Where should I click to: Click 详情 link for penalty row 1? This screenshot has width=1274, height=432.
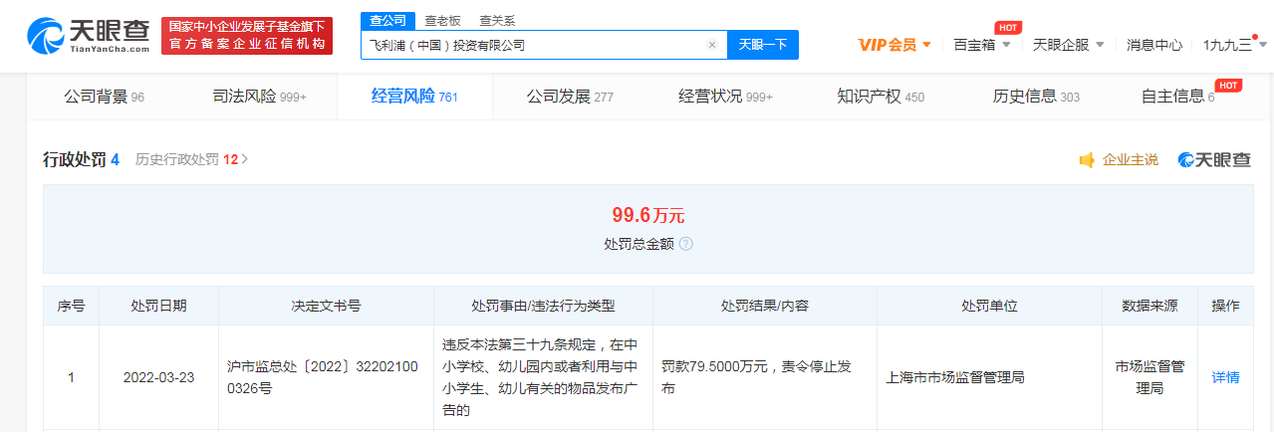(1225, 377)
